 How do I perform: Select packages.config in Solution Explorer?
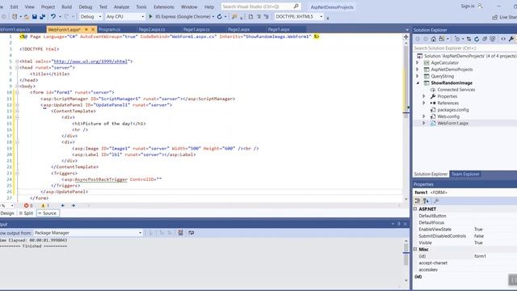pyautogui.click(x=452, y=110)
